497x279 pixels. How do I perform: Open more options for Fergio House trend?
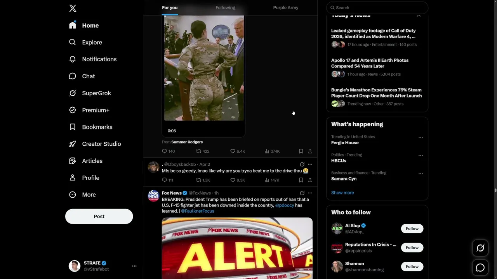[x=421, y=138]
